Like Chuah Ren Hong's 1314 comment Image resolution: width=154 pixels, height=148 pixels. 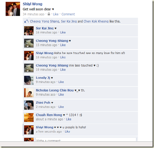[x=69, y=119]
